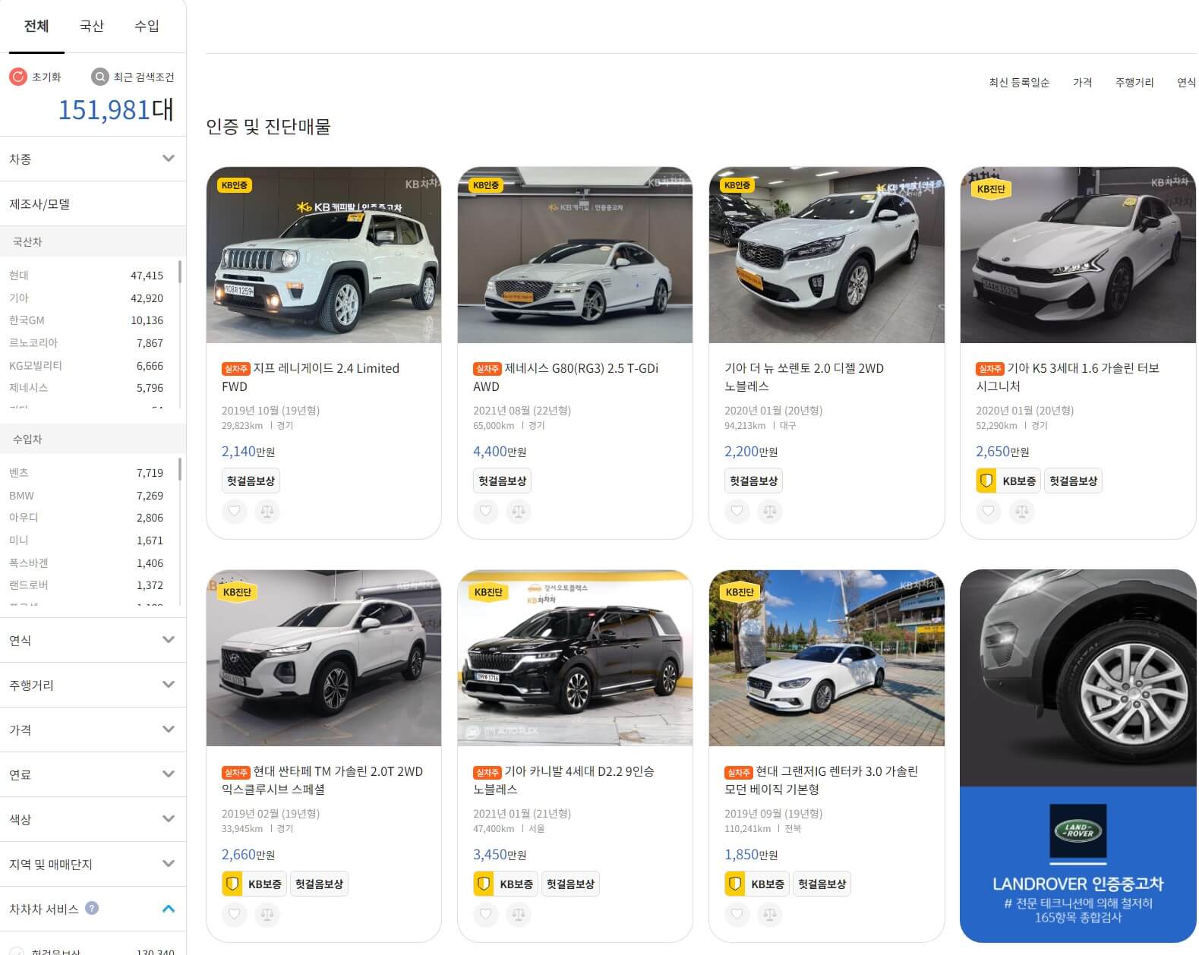Click the Land Rover logo in advertisement
This screenshot has height=955, width=1199.
(1078, 831)
